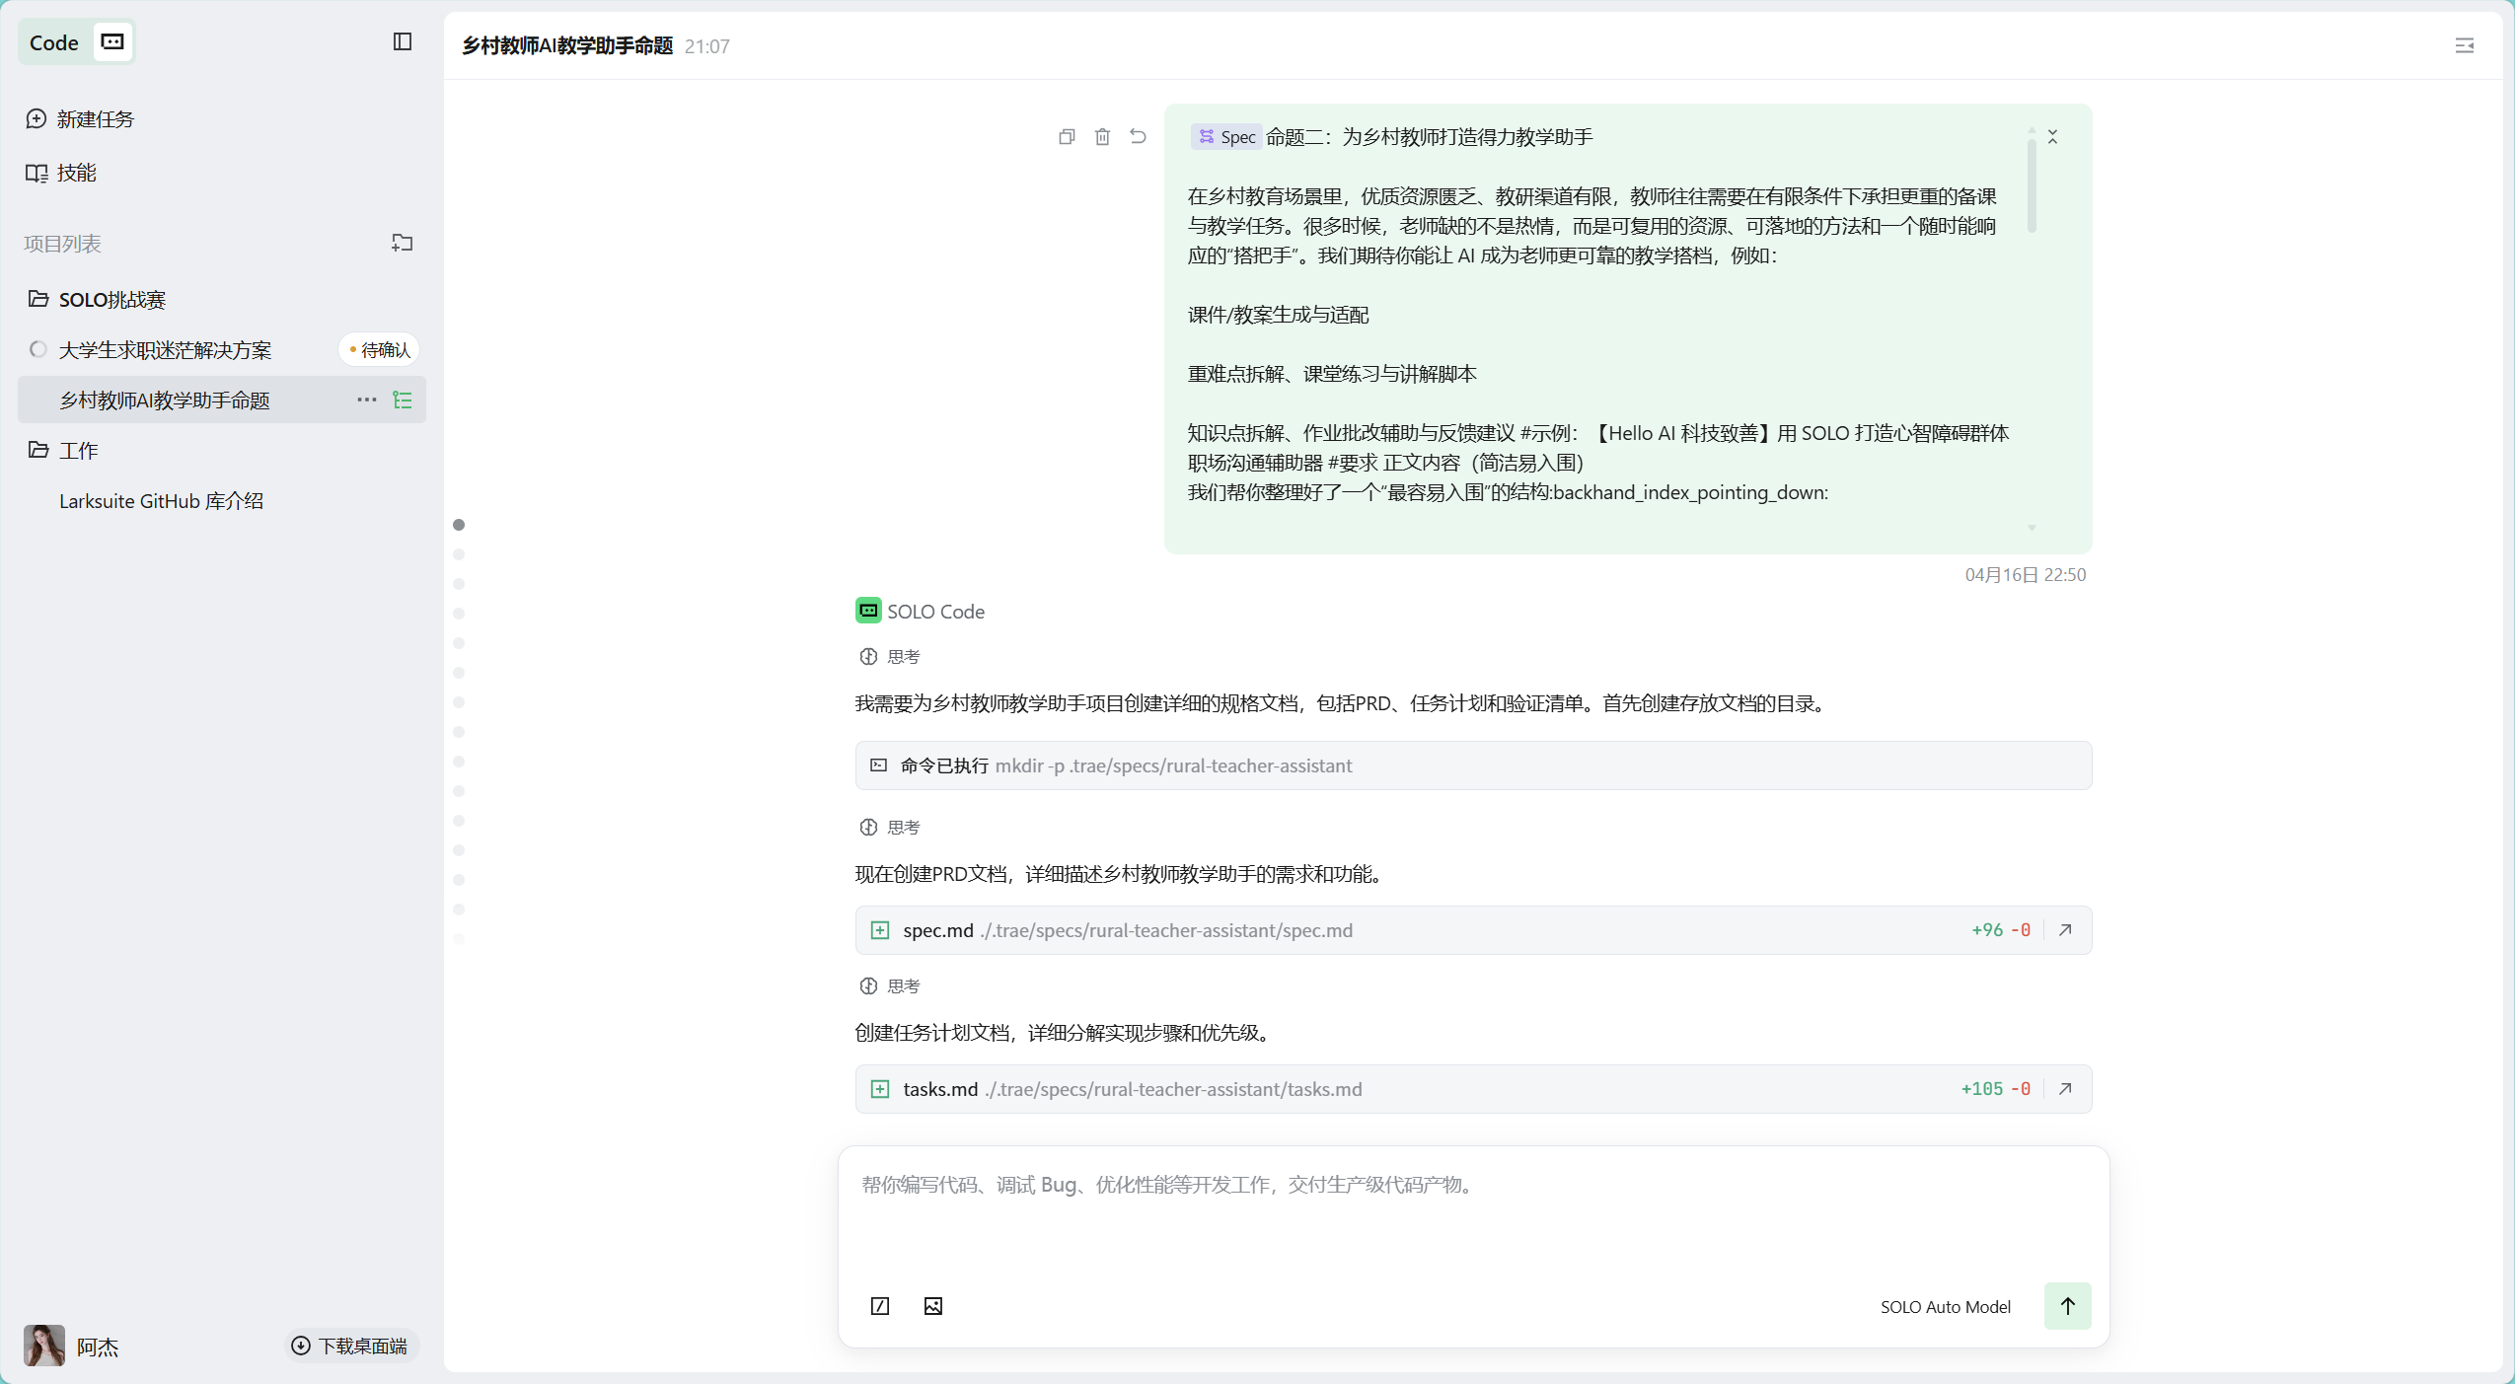Viewport: 2515px width, 1384px height.
Task: Collapse the green Spec message box
Action: point(2052,137)
